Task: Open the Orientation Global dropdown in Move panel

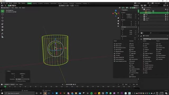Action: [22, 79]
